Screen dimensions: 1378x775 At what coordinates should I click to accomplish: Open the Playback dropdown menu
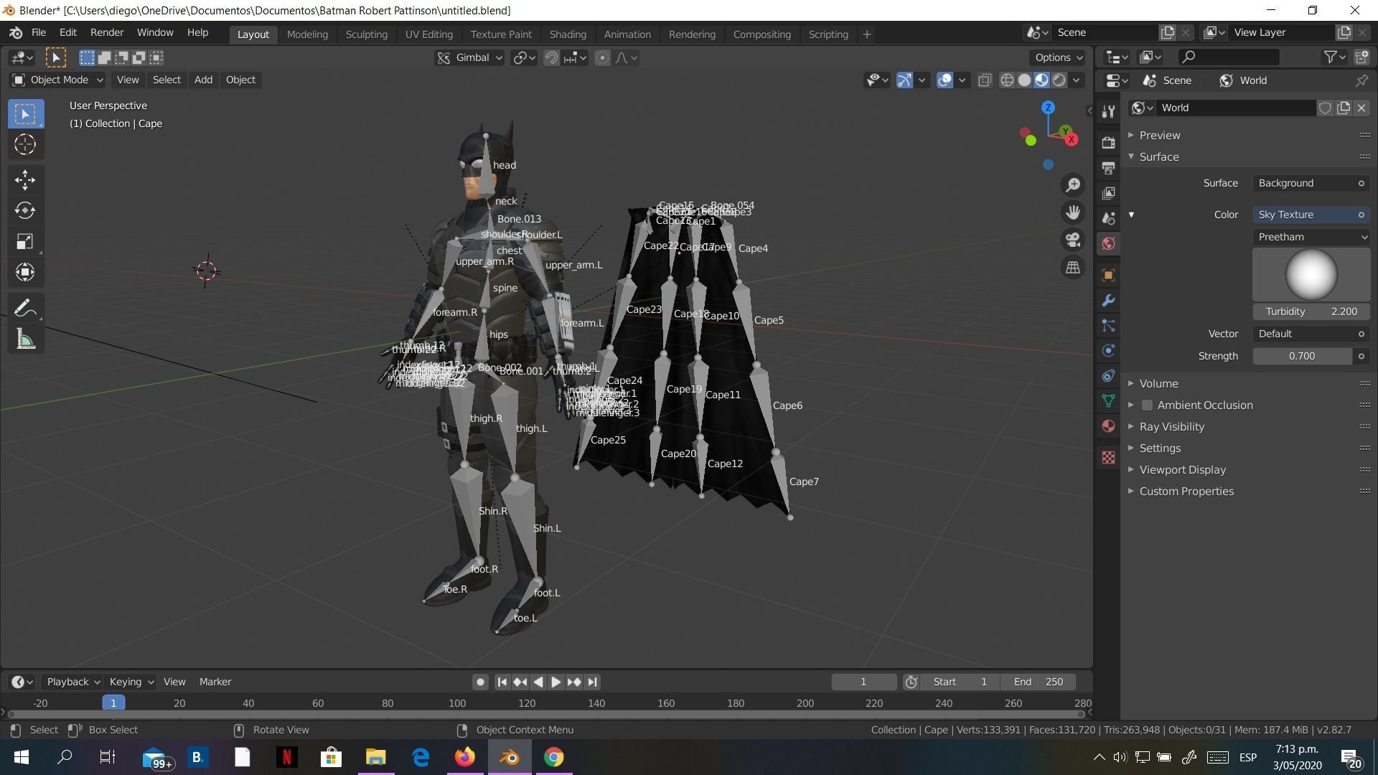click(x=72, y=682)
